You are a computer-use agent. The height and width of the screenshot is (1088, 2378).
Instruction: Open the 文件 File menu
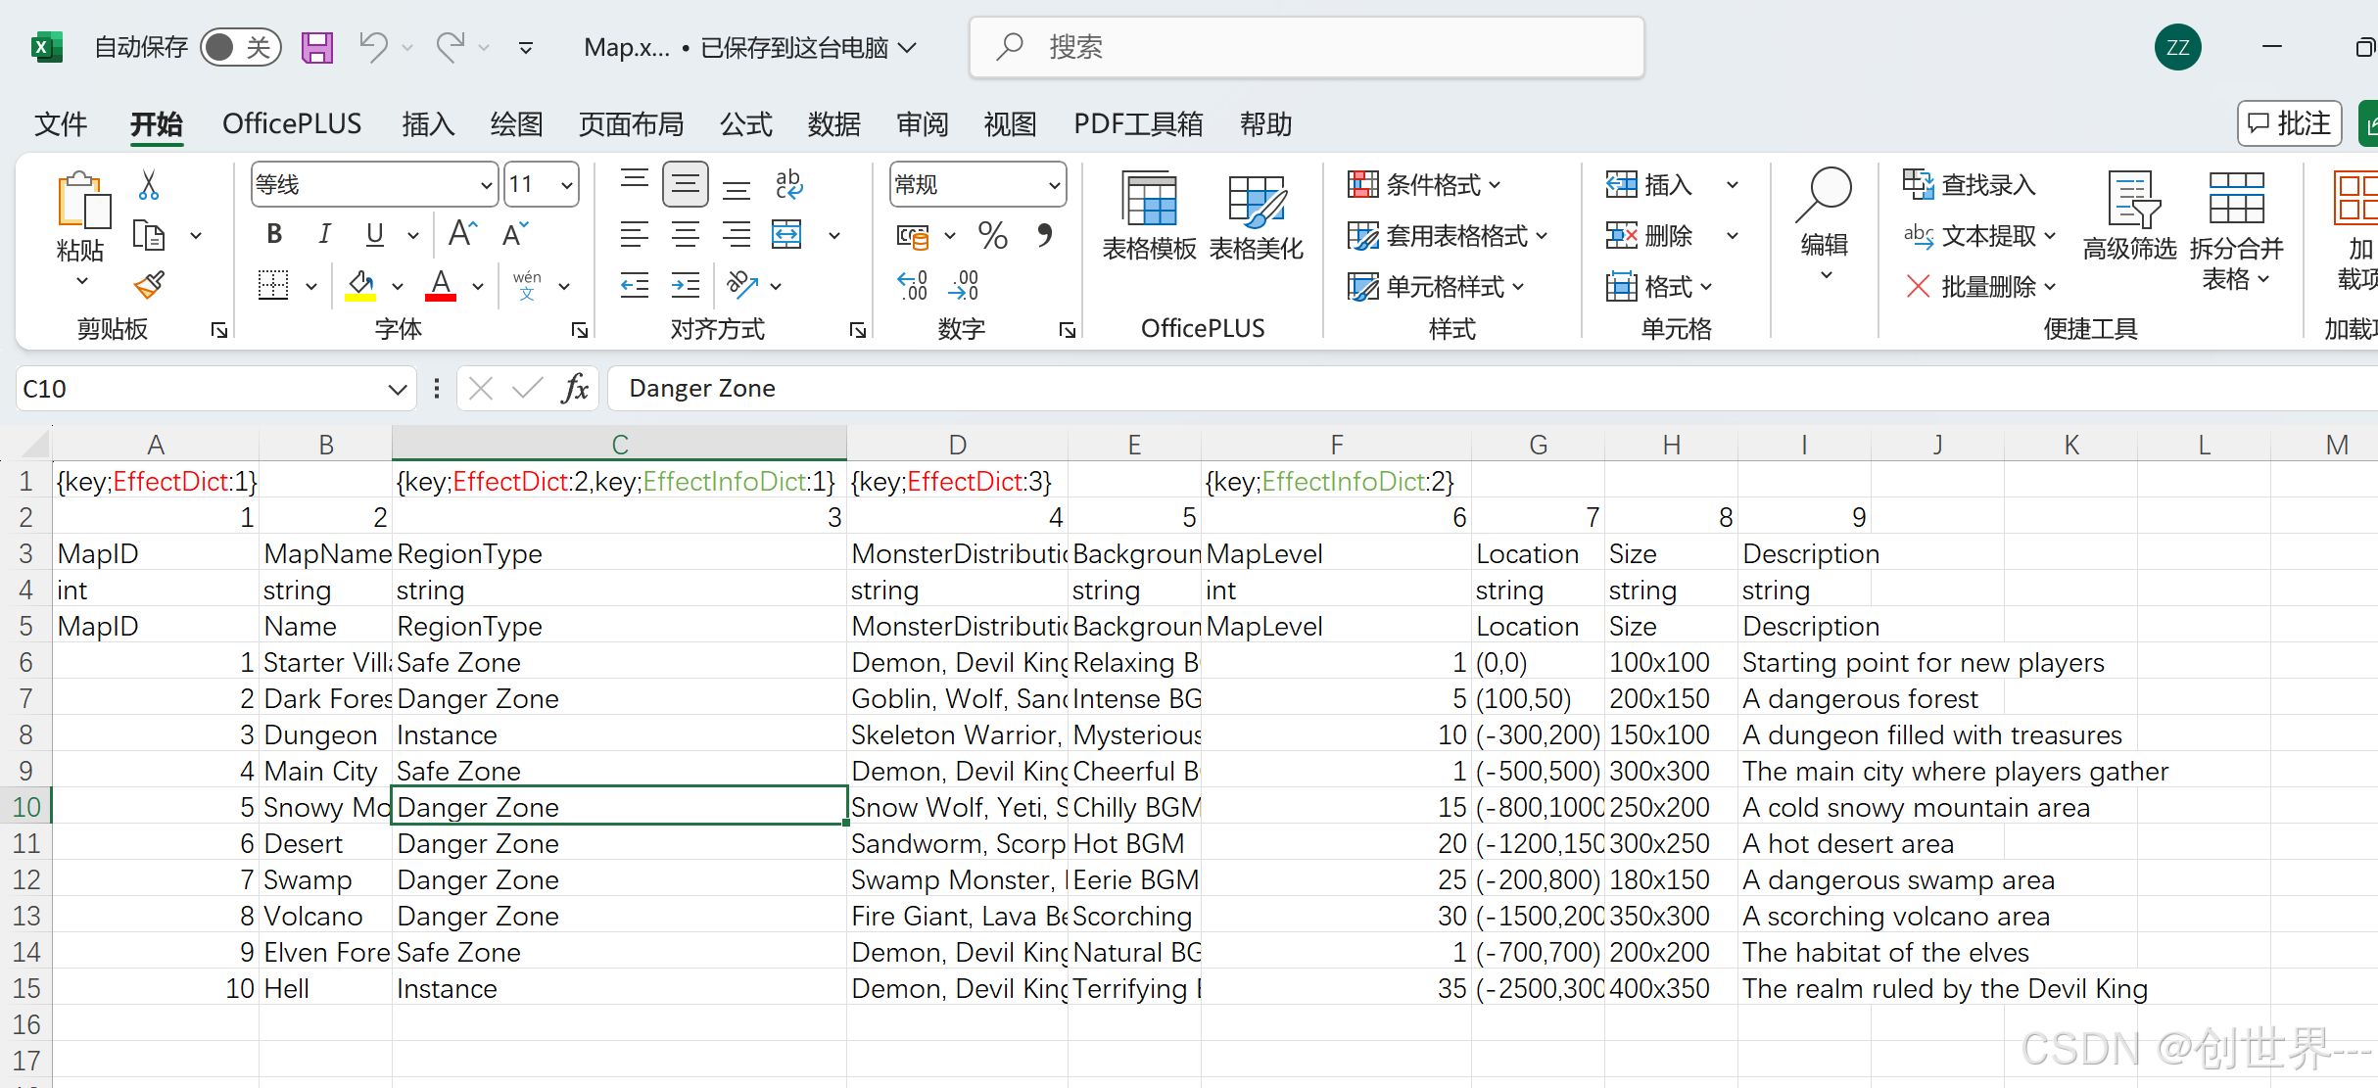point(61,124)
